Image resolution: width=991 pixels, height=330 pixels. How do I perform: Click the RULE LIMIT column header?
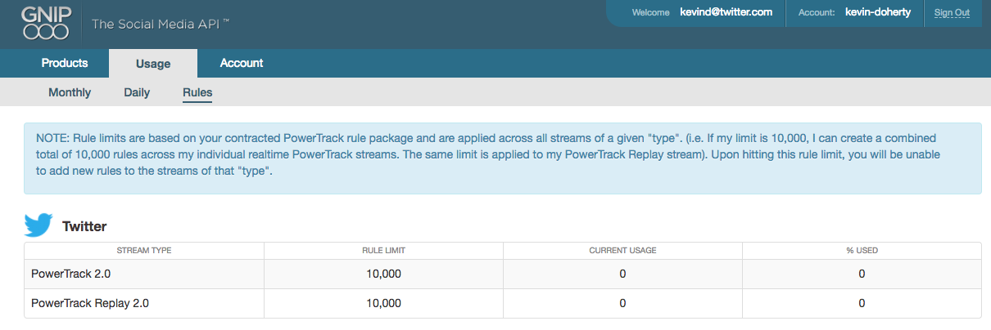(383, 250)
